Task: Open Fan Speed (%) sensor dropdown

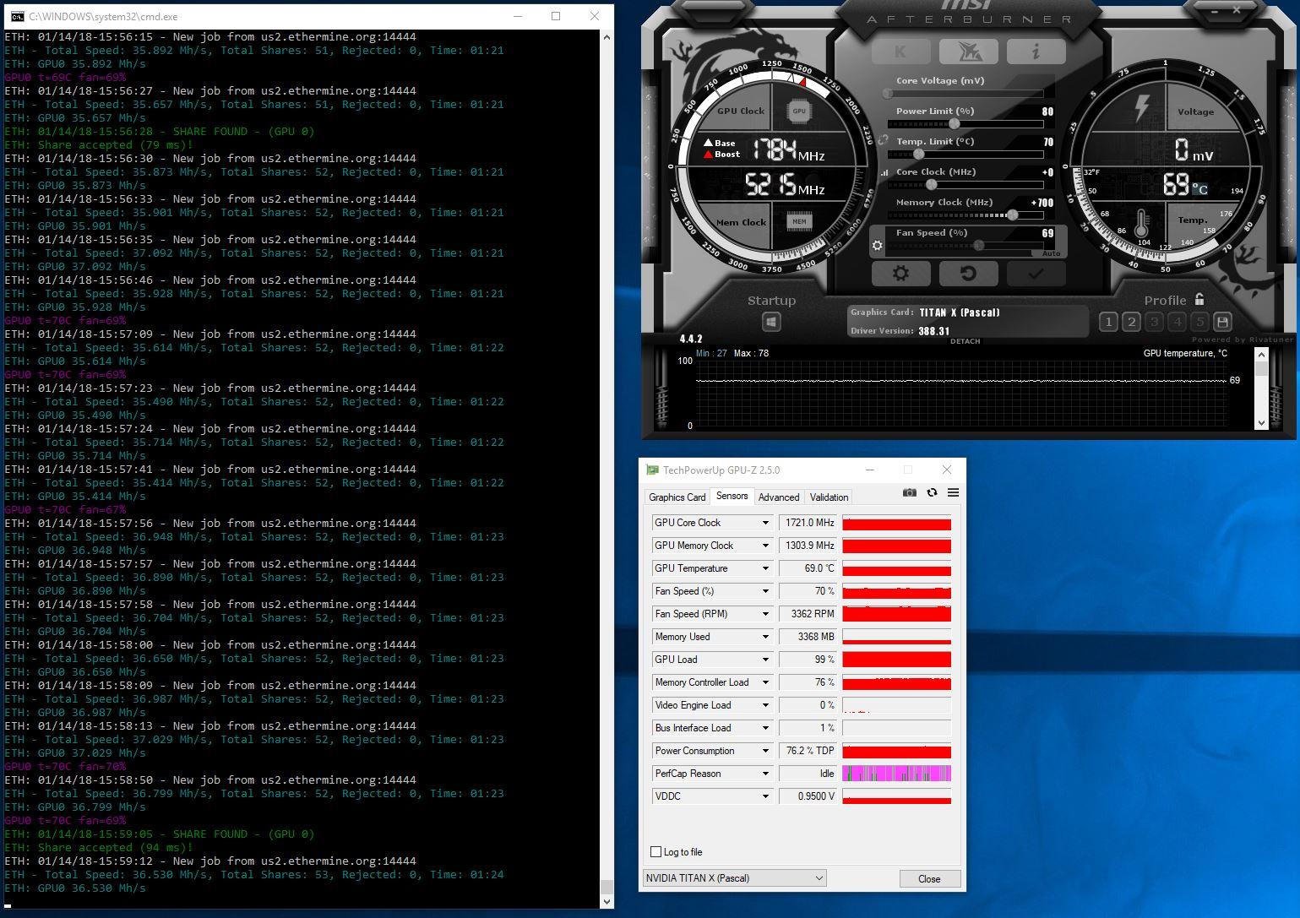Action: pyautogui.click(x=765, y=591)
